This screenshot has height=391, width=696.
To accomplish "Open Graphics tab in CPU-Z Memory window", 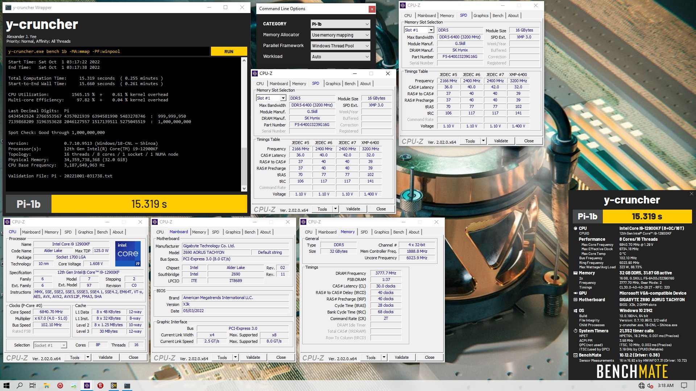I will (381, 232).
